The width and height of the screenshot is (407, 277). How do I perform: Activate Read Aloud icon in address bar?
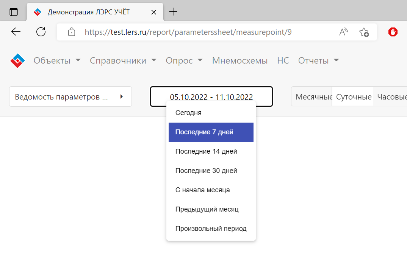pos(343,32)
